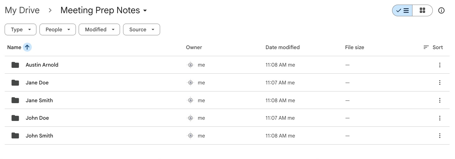Click 11:08 AM date in Austin Arnold row
This screenshot has height=159, width=455.
[280, 65]
